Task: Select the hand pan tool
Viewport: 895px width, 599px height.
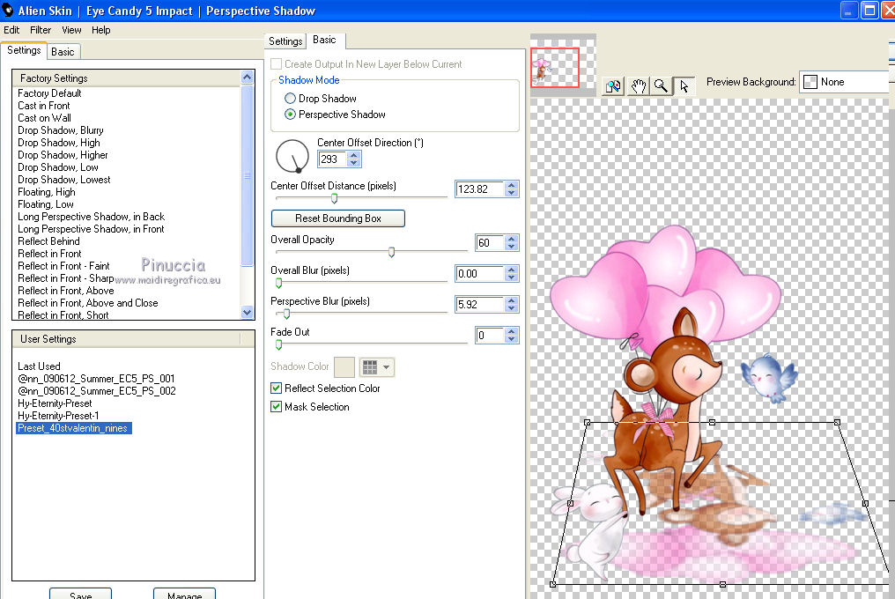Action: click(638, 86)
